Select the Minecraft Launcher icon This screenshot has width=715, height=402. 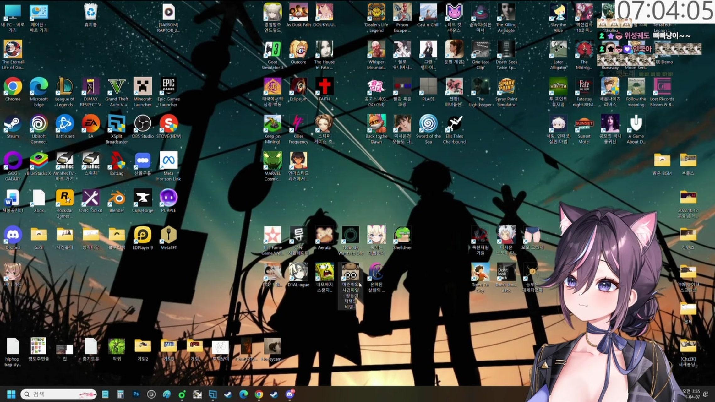click(143, 87)
